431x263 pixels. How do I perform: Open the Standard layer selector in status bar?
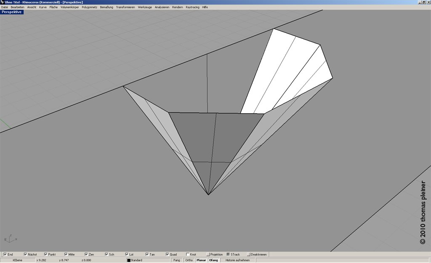(x=147, y=260)
